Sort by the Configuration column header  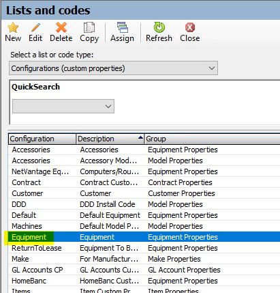pyautogui.click(x=42, y=139)
